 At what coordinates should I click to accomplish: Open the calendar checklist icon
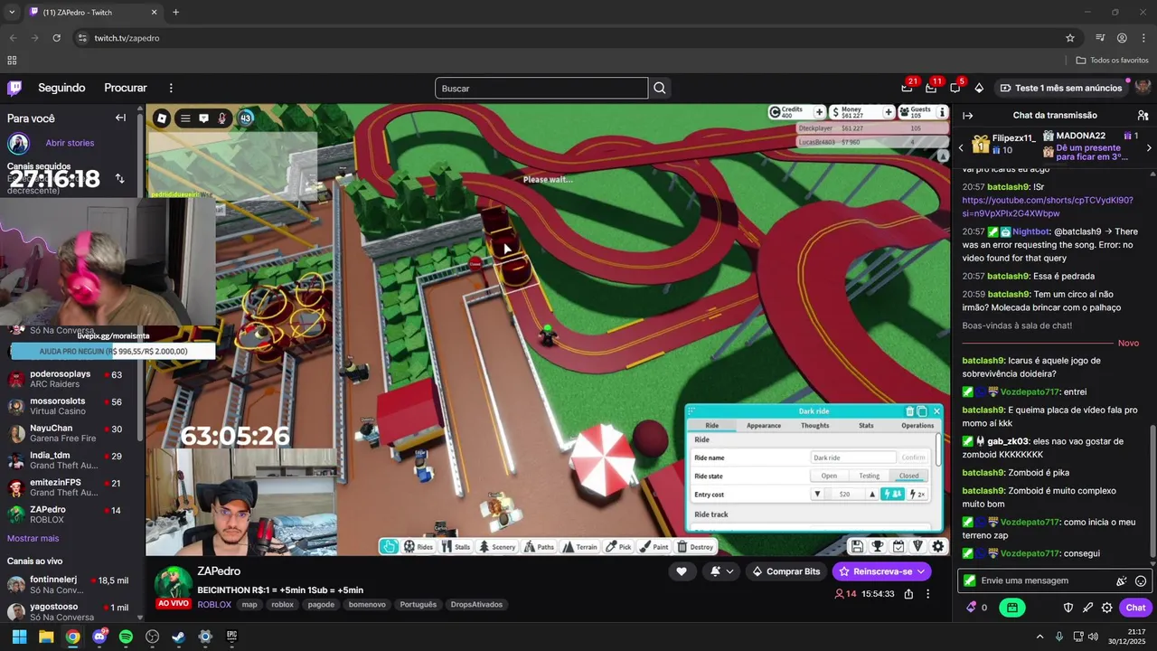click(x=898, y=546)
